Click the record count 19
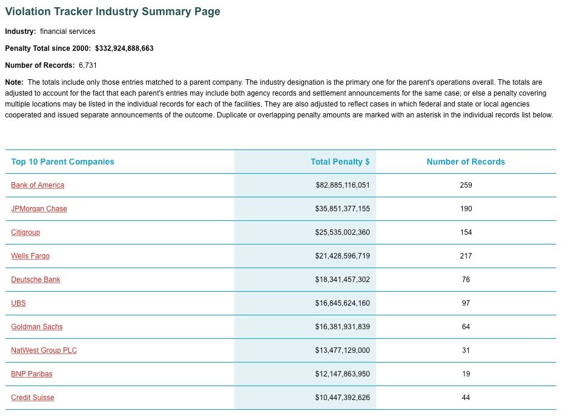The height and width of the screenshot is (417, 568). [466, 373]
